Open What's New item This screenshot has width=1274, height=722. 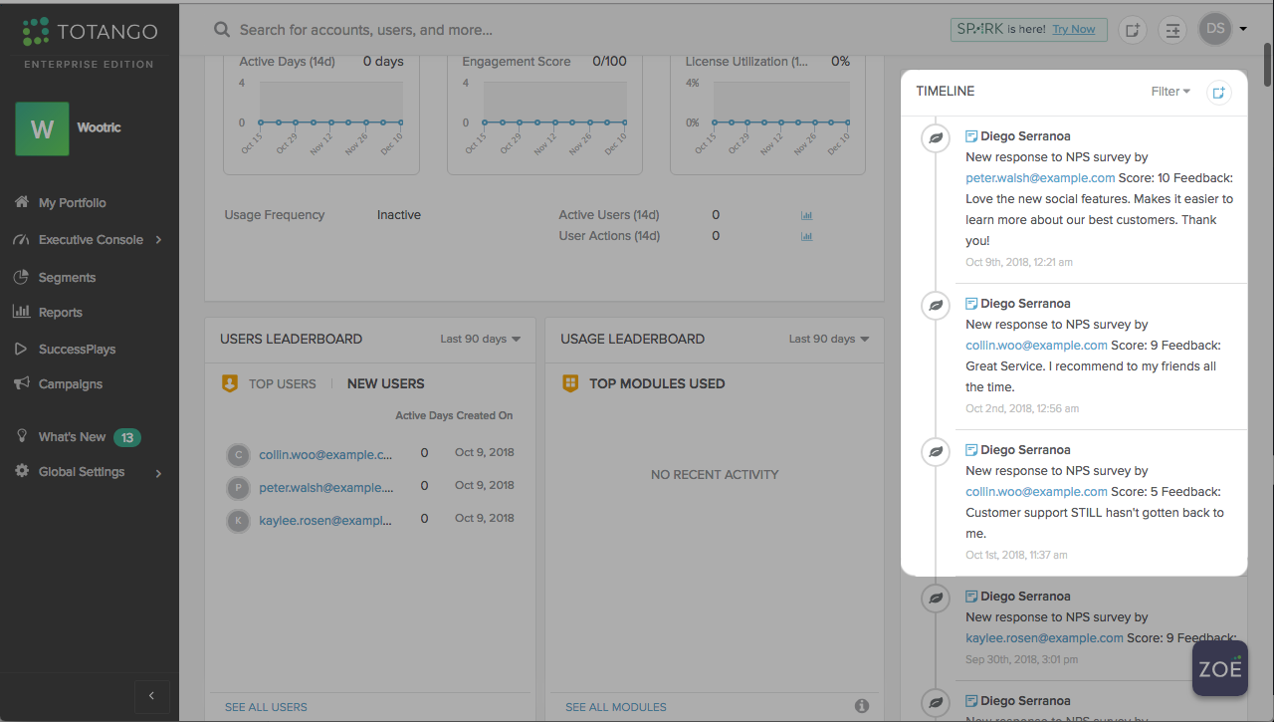(x=72, y=437)
